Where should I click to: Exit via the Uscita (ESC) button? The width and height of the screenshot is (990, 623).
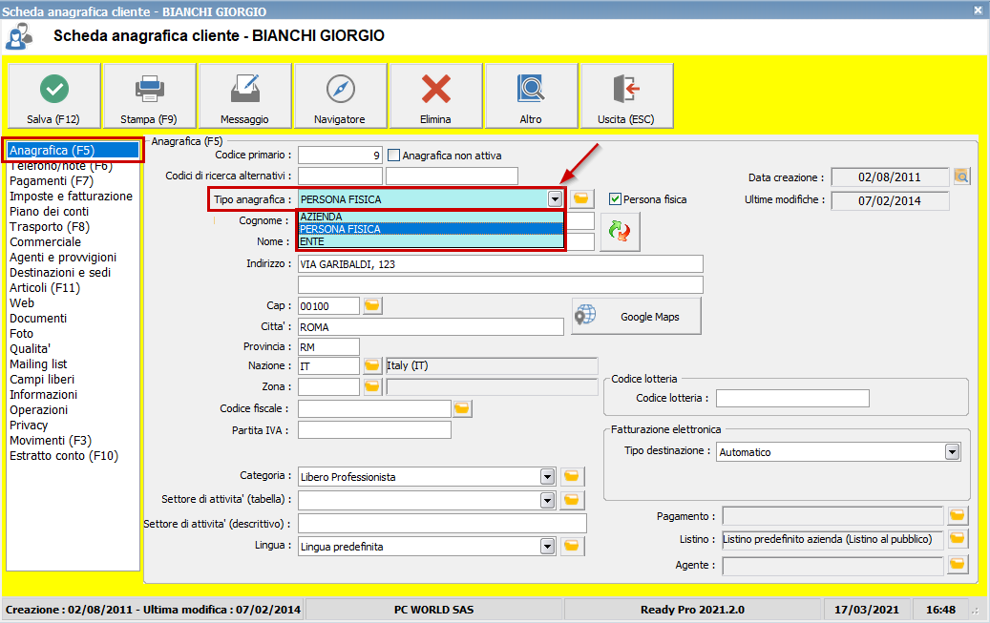tap(626, 96)
